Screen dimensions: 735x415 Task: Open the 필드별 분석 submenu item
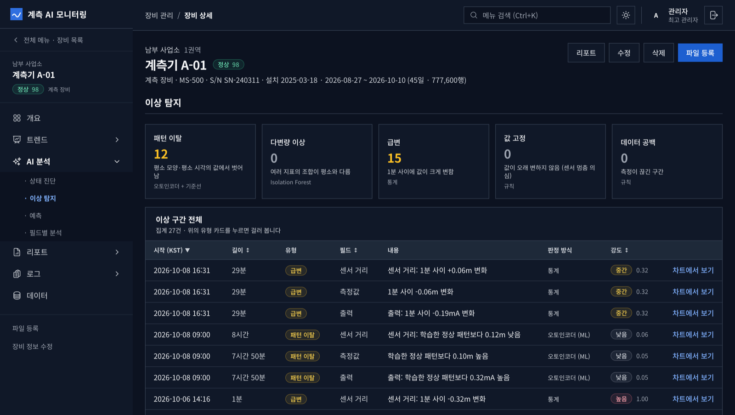[45, 233]
